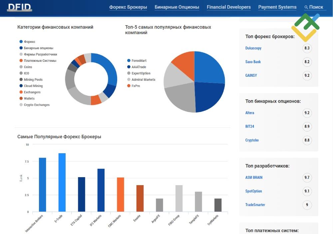Viewport: 333px width, 234px height.
Task: Toggle Cloud Mining legend entry
Action: (x=31, y=86)
